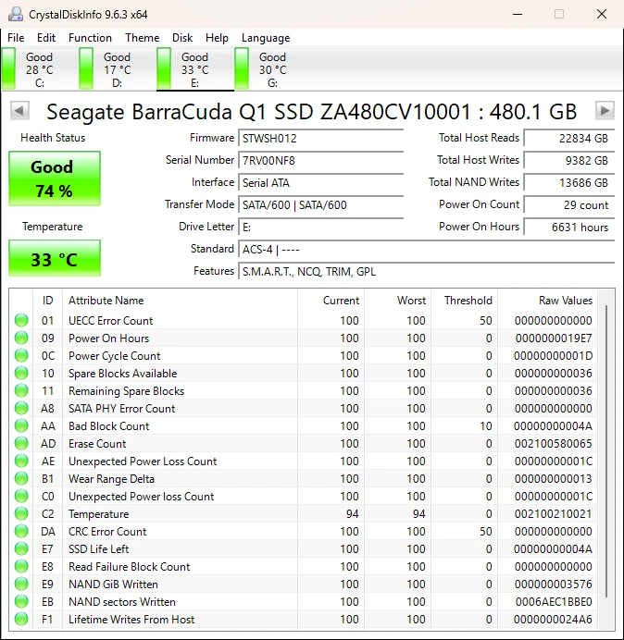Screen dimensions: 624x640
Task: Click the Features field S.M.A.R.T., NCQ, TRIM, GPL
Action: click(x=426, y=271)
